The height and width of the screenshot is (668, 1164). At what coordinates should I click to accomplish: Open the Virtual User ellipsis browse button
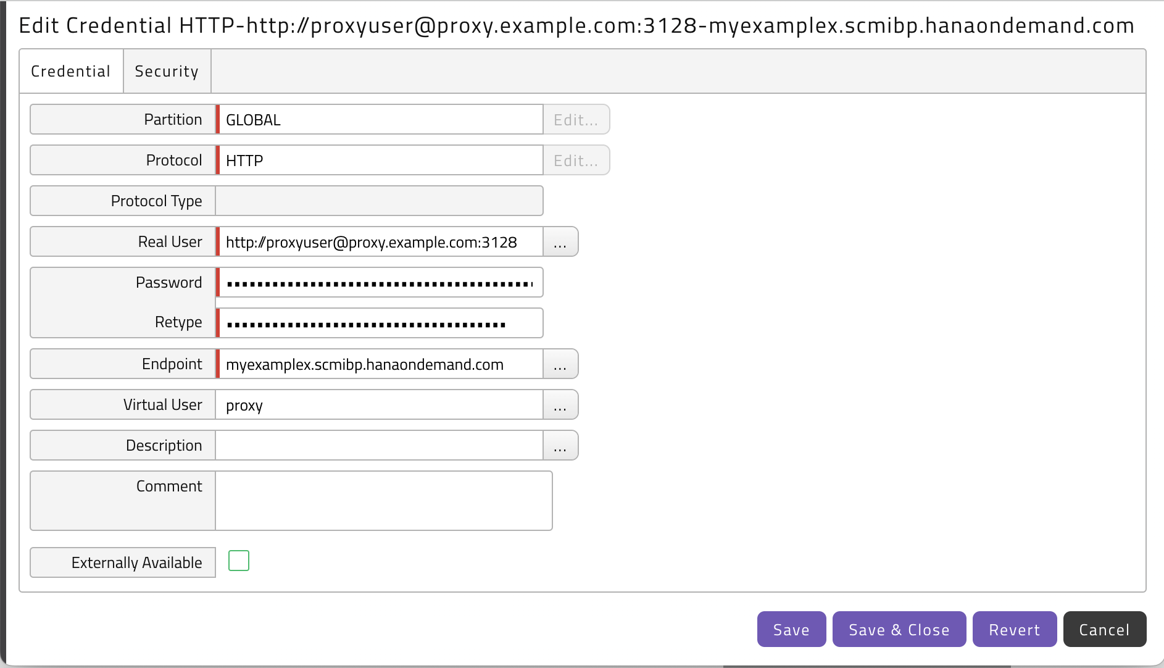[x=560, y=404]
